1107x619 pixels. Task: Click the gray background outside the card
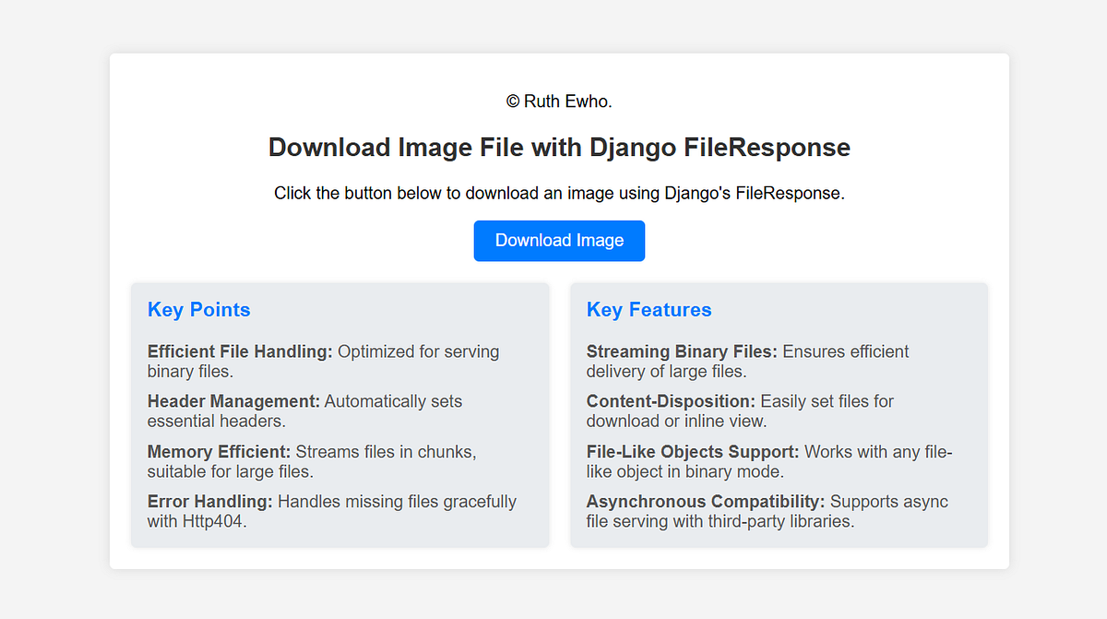[x=51, y=309]
